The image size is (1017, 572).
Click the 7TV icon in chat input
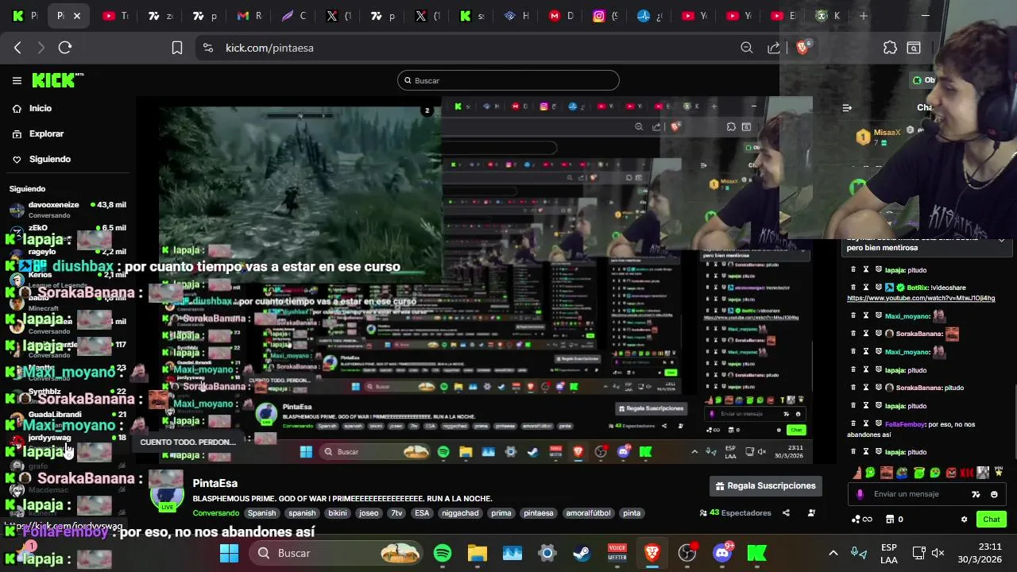coord(976,494)
